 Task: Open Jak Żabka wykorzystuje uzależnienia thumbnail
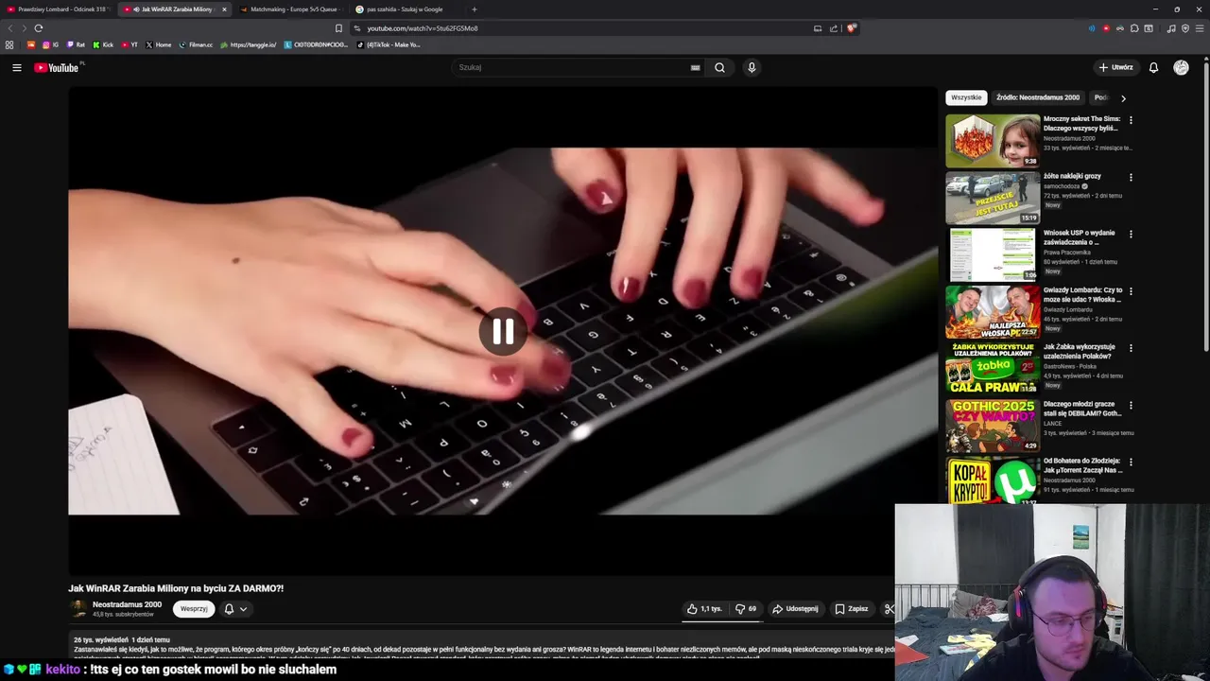pyautogui.click(x=993, y=369)
